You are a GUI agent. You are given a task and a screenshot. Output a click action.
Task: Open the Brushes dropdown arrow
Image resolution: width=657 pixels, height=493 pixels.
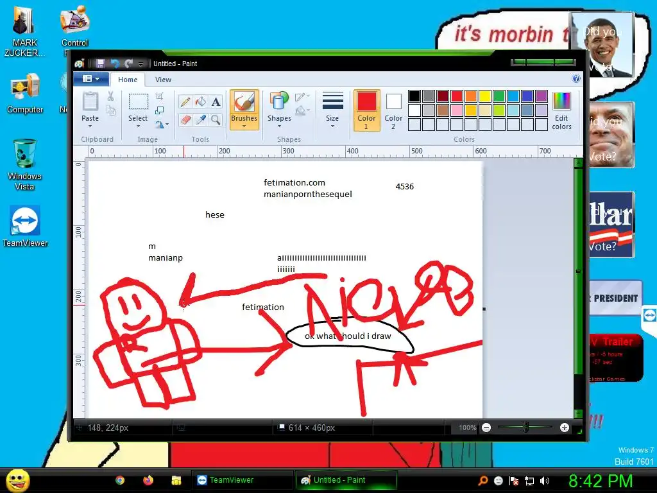click(244, 126)
